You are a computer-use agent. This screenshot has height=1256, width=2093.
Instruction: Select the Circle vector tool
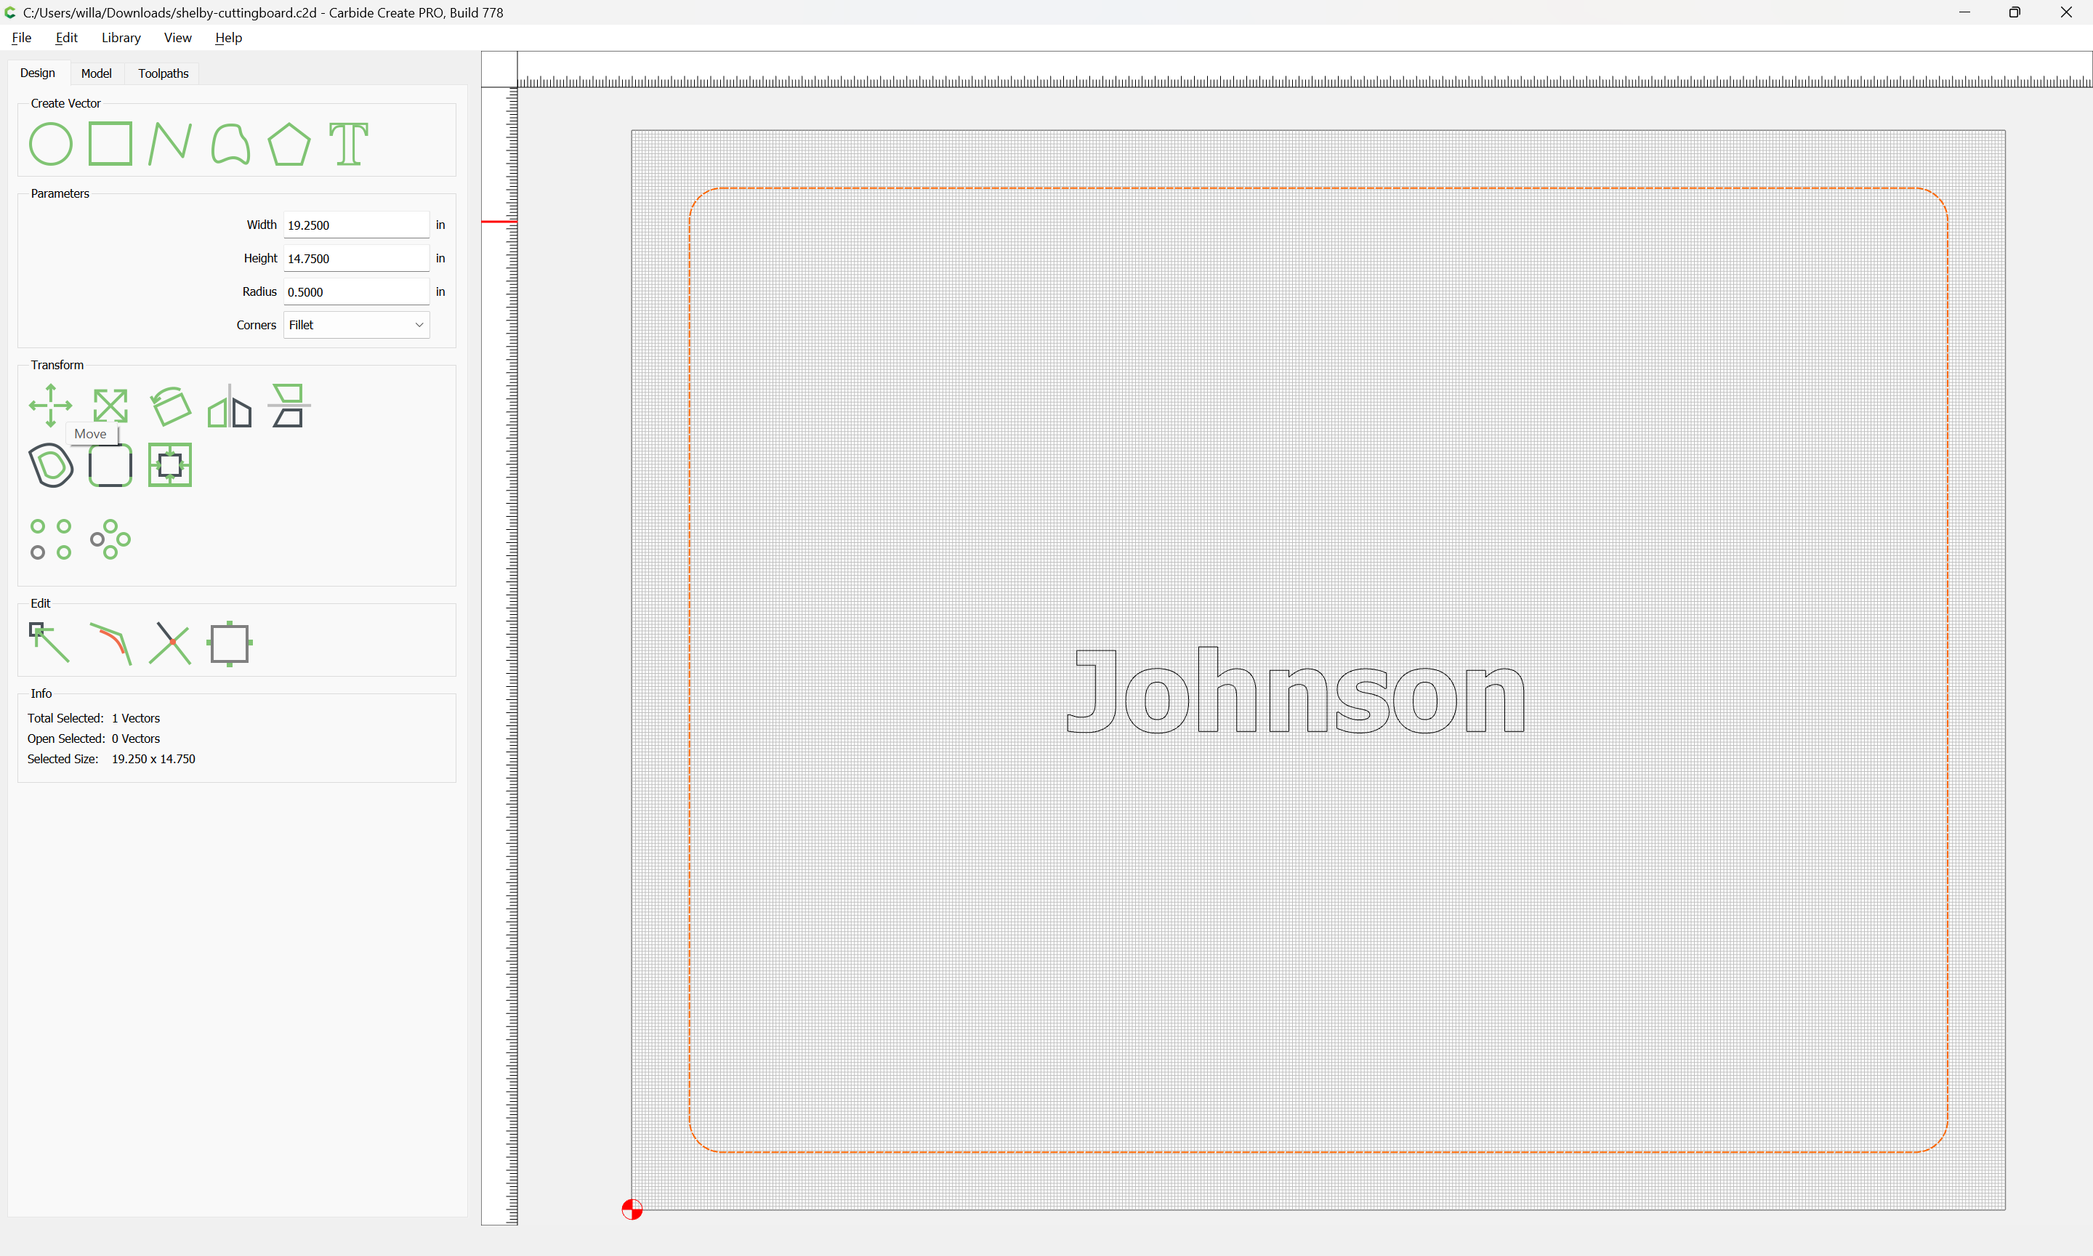click(x=51, y=144)
